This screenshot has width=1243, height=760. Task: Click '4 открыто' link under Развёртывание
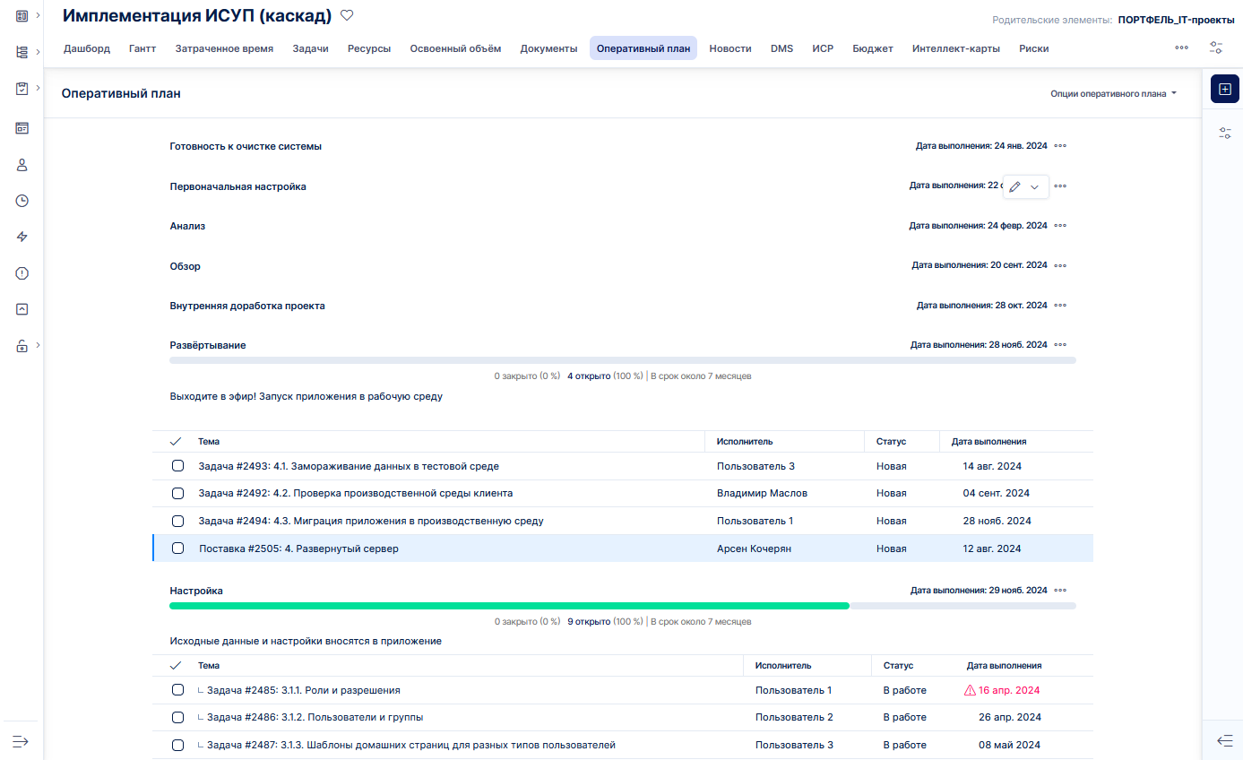[589, 376]
